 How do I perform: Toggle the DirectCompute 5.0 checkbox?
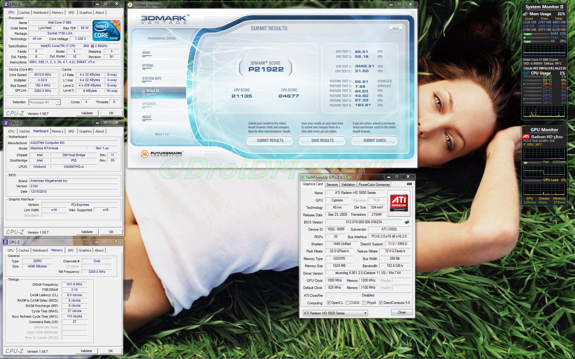[x=381, y=303]
